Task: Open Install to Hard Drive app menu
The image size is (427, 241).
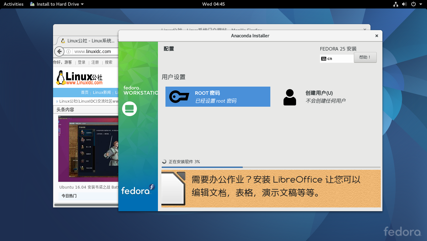Action: pos(57,4)
